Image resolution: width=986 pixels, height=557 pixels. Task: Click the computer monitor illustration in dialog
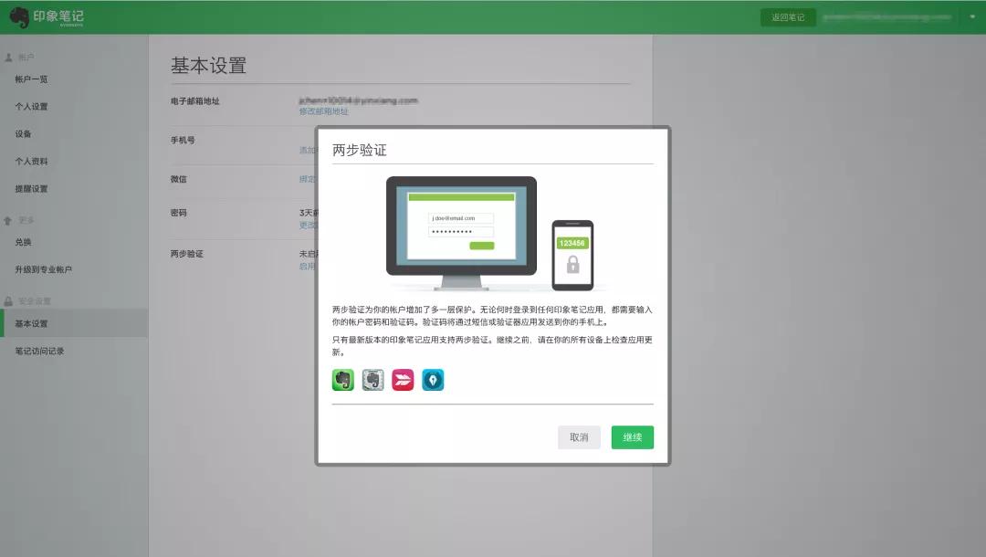(461, 233)
